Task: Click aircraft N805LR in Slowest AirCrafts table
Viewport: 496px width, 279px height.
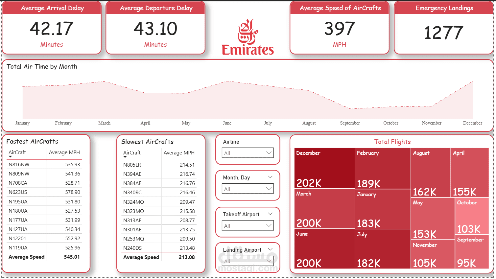Action: (132, 165)
